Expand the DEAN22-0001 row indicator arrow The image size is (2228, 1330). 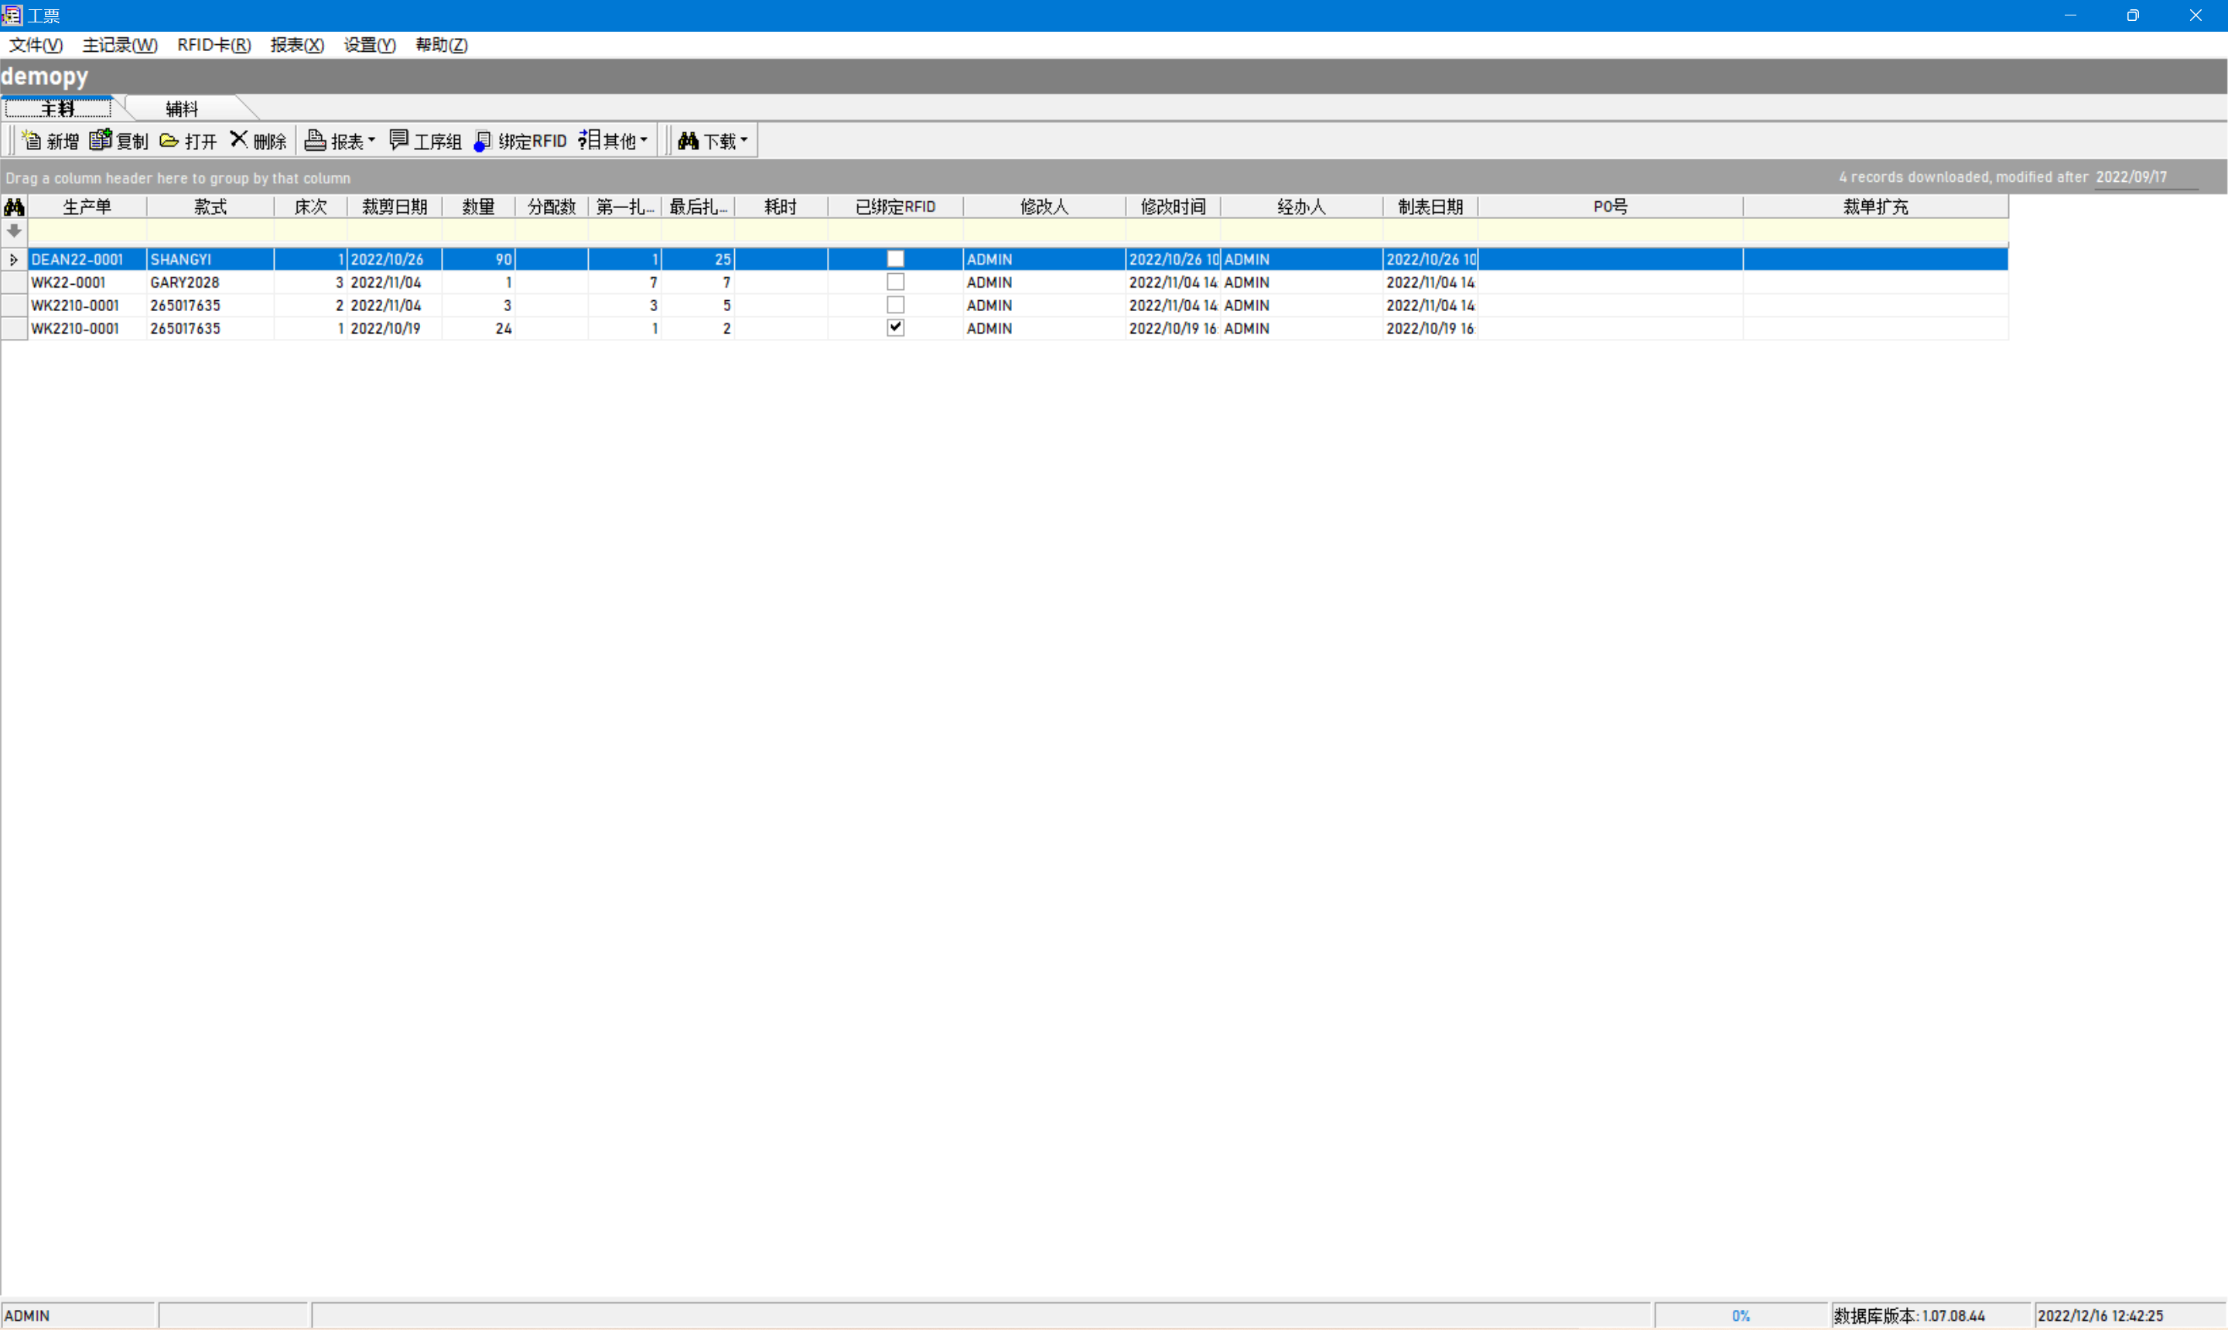tap(13, 259)
